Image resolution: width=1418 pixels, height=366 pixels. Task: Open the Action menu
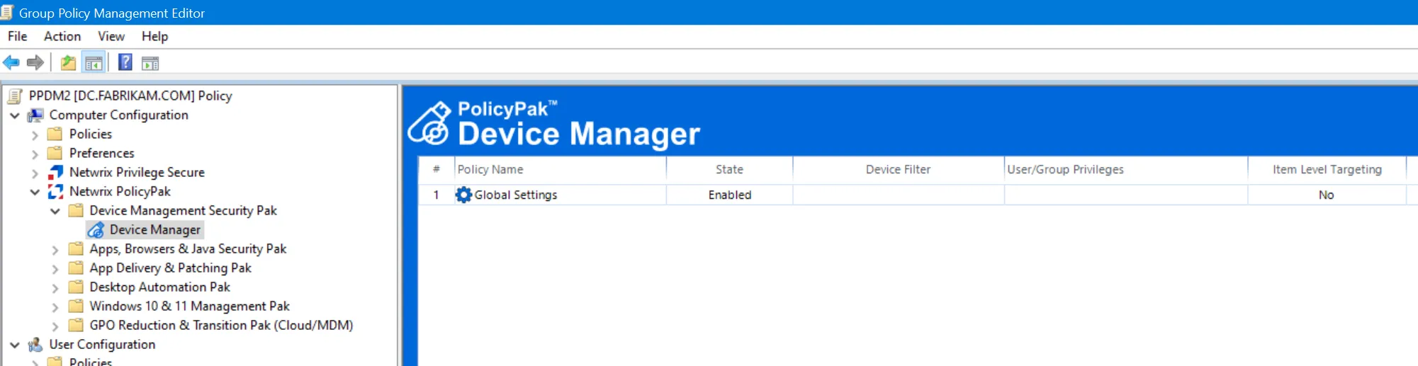tap(62, 36)
